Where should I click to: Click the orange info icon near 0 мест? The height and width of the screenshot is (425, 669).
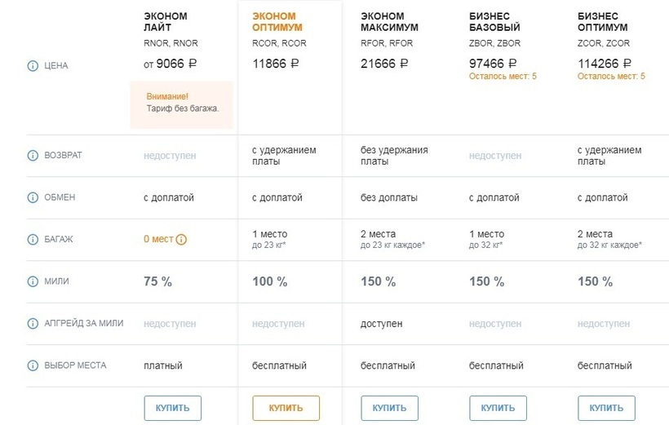[x=181, y=240]
